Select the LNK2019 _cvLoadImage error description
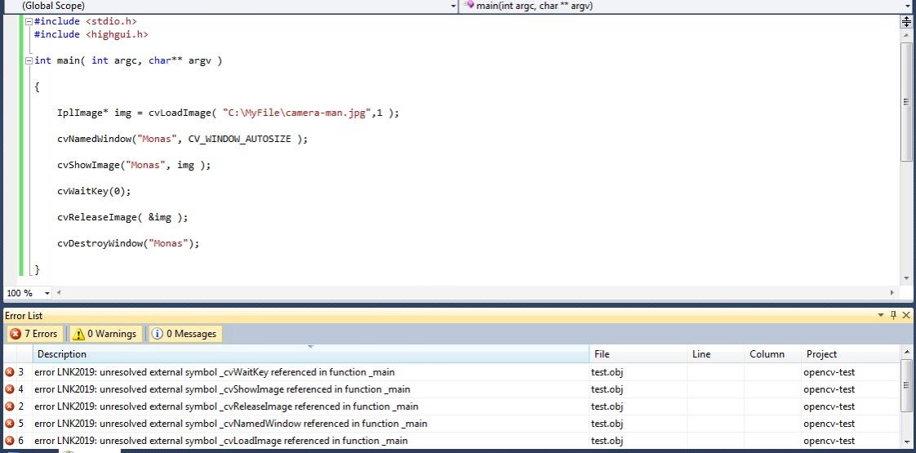 220,441
